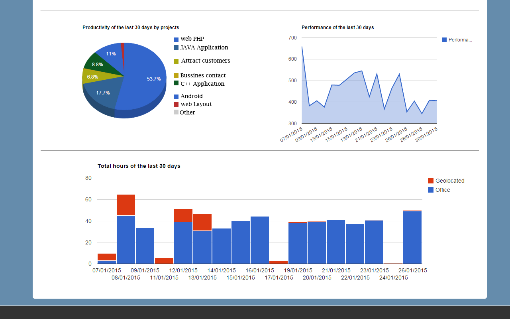Click the red Geolocated legend swatch
Viewport: 510px width, 319px height.
pos(431,181)
